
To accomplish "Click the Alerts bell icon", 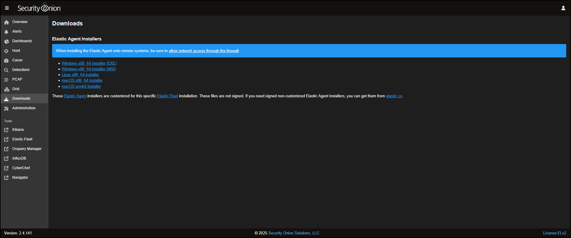I will pos(6,32).
